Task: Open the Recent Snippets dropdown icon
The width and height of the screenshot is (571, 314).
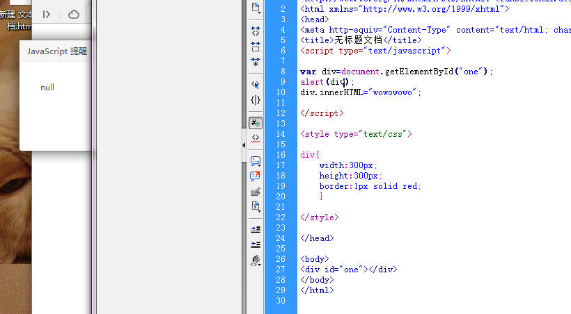Action: tap(256, 206)
